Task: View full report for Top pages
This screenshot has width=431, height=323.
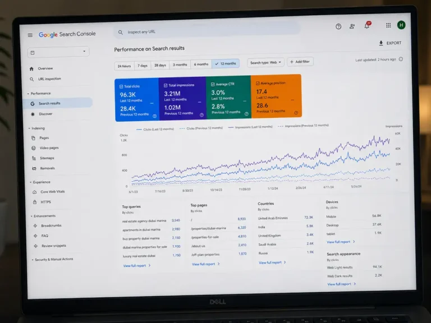Action: pyautogui.click(x=205, y=264)
